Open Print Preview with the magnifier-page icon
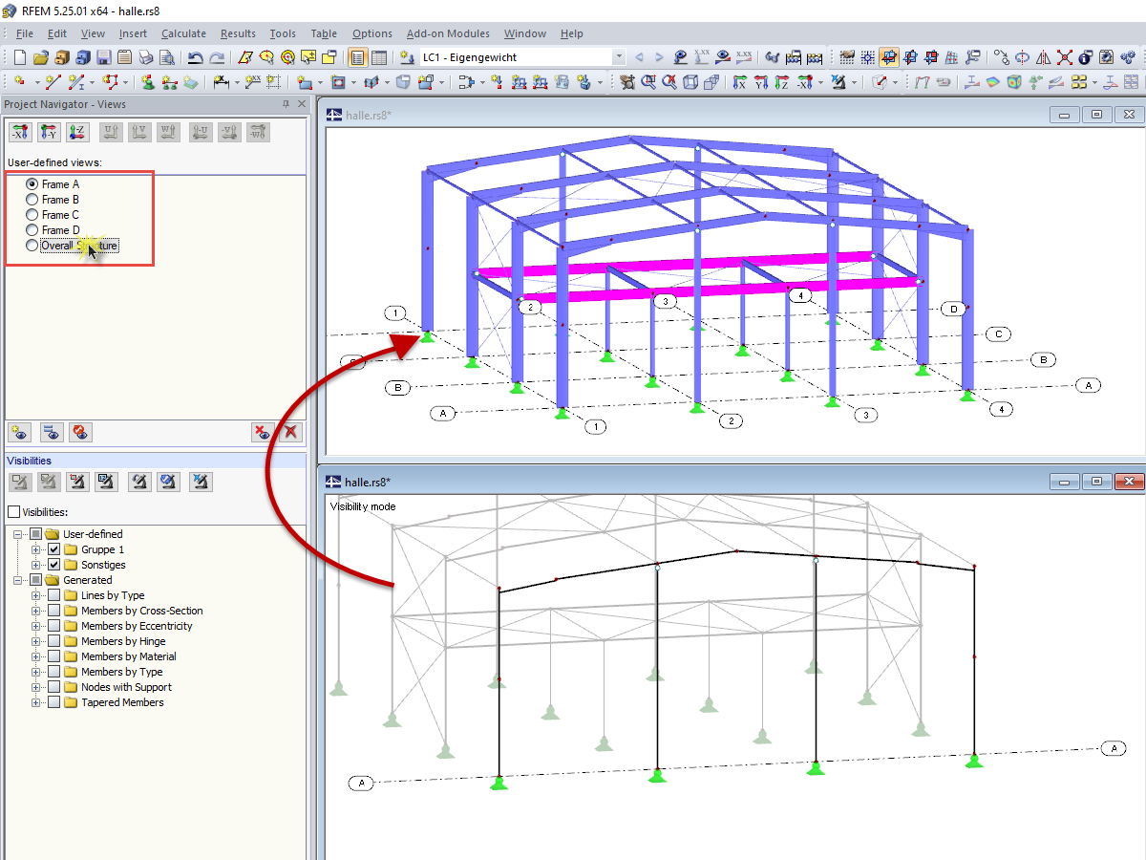1146x860 pixels. pos(166,57)
